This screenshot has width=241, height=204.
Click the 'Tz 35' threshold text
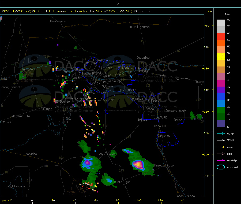(x=144, y=11)
